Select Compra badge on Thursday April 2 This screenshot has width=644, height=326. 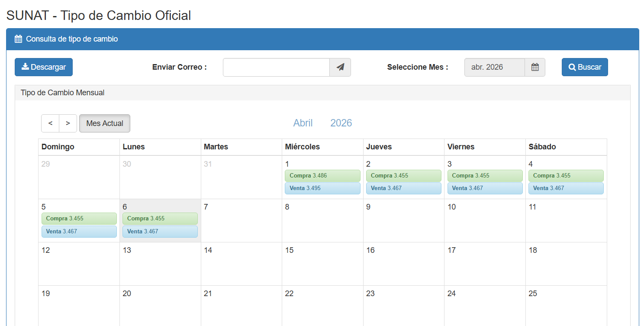click(403, 176)
